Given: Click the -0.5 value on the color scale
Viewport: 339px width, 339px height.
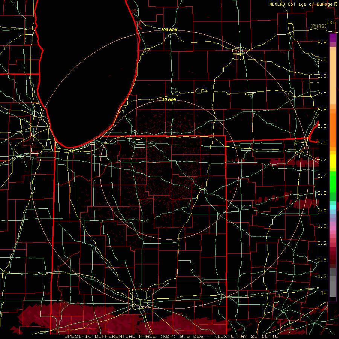Looking at the screenshot, I should [x=321, y=260].
